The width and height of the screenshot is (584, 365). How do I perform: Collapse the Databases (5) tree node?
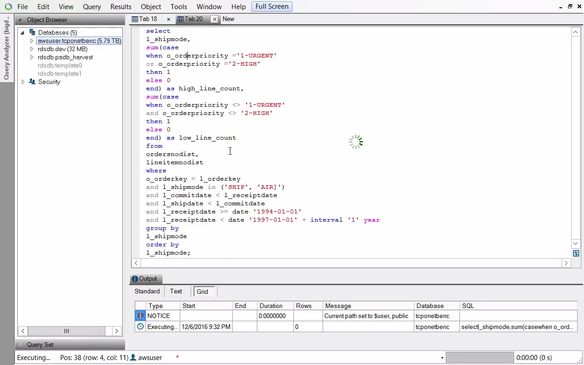pyautogui.click(x=22, y=32)
